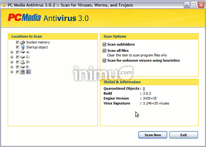Click the System memory chip icon
The image size is (206, 147).
23,42
